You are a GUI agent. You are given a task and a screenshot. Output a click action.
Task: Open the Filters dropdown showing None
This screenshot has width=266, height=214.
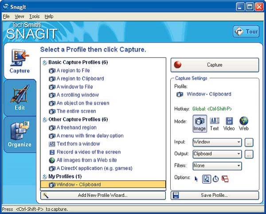tap(217, 166)
